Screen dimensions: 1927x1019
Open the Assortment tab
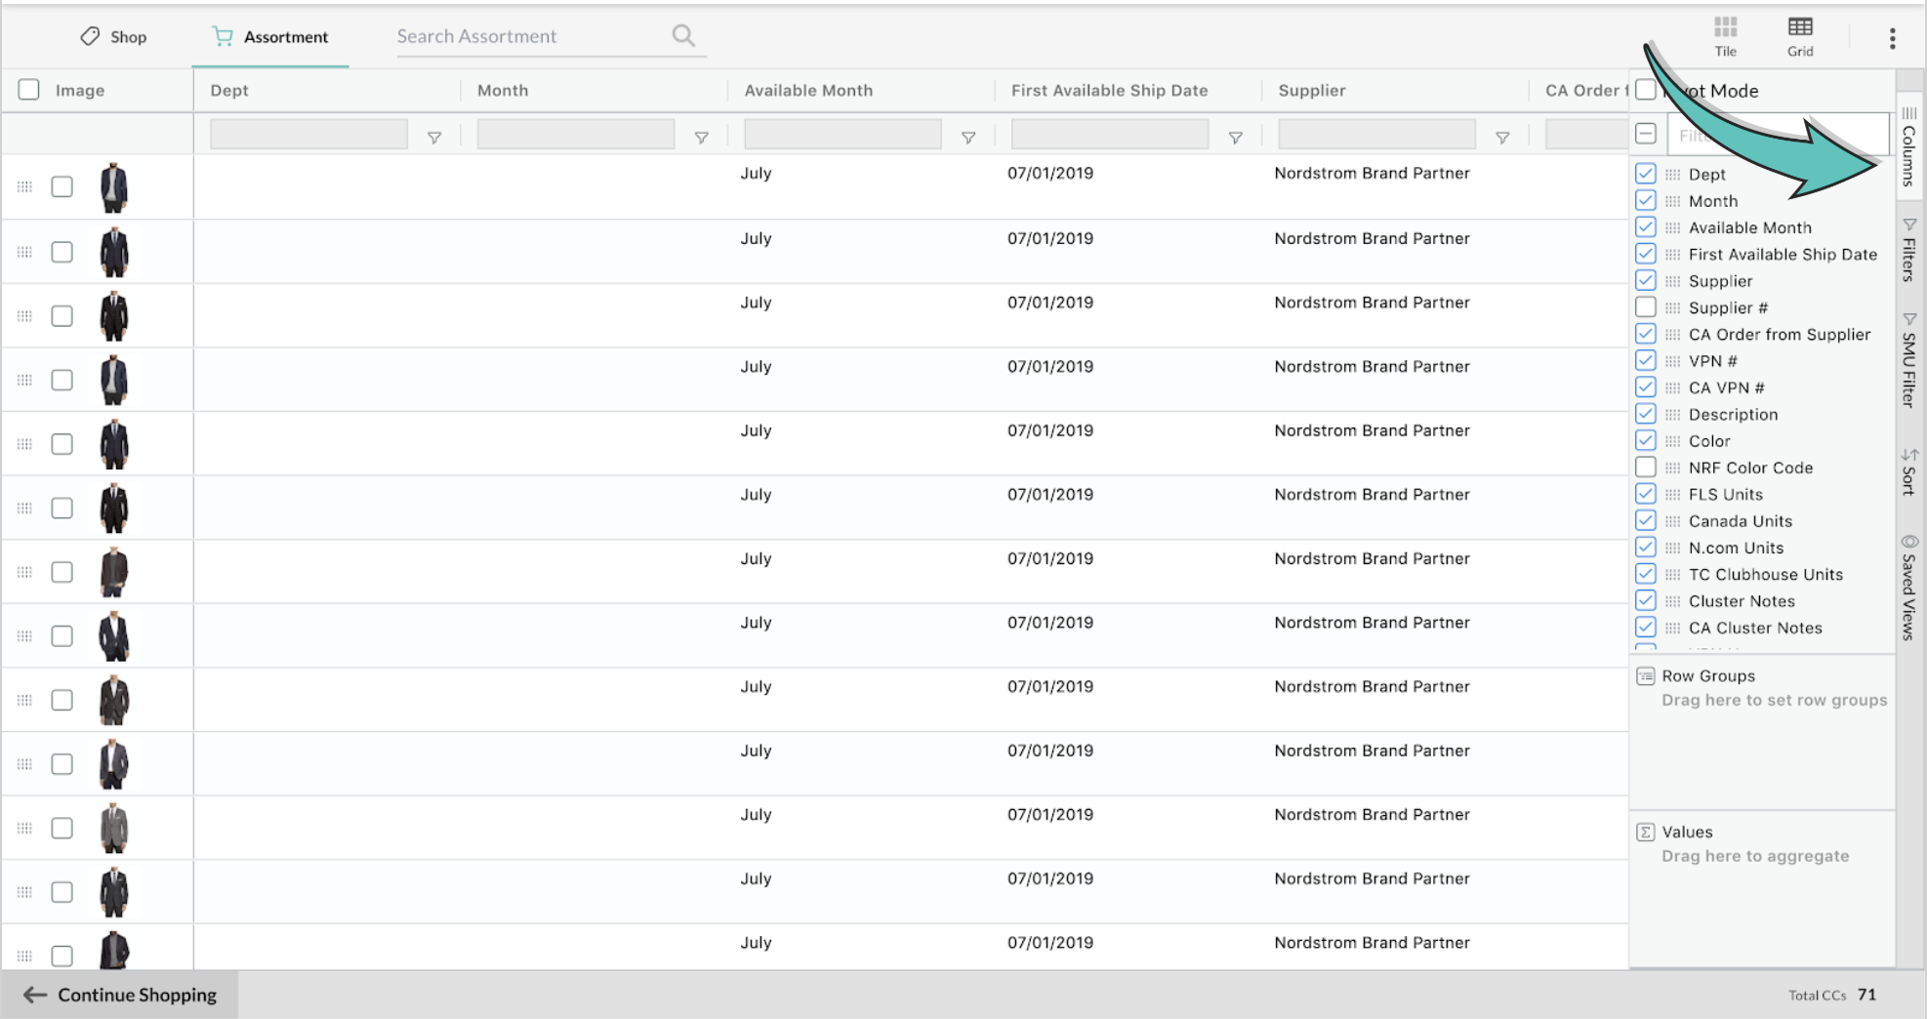270,36
